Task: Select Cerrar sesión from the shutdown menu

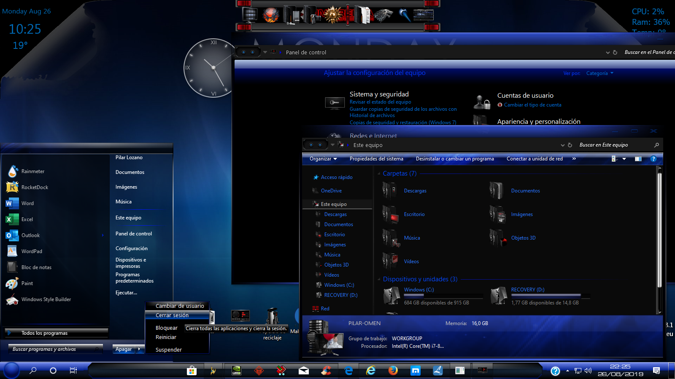Action: pyautogui.click(x=172, y=315)
